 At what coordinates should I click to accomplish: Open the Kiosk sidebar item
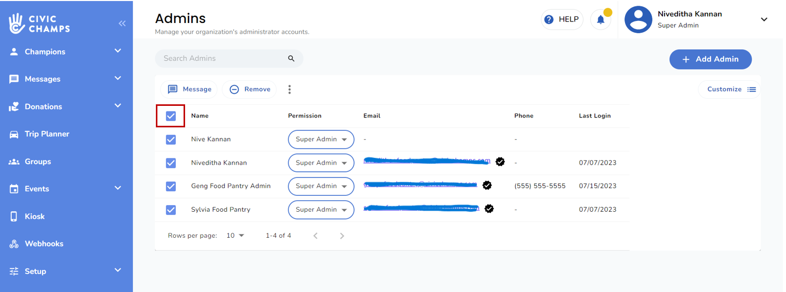(x=34, y=216)
